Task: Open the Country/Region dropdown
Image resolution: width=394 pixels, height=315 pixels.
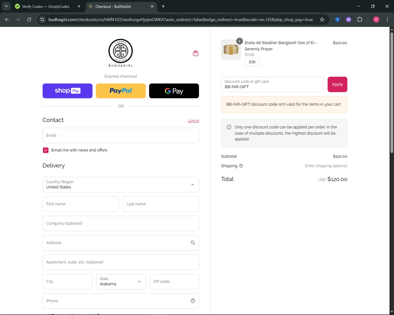Action: (121, 185)
